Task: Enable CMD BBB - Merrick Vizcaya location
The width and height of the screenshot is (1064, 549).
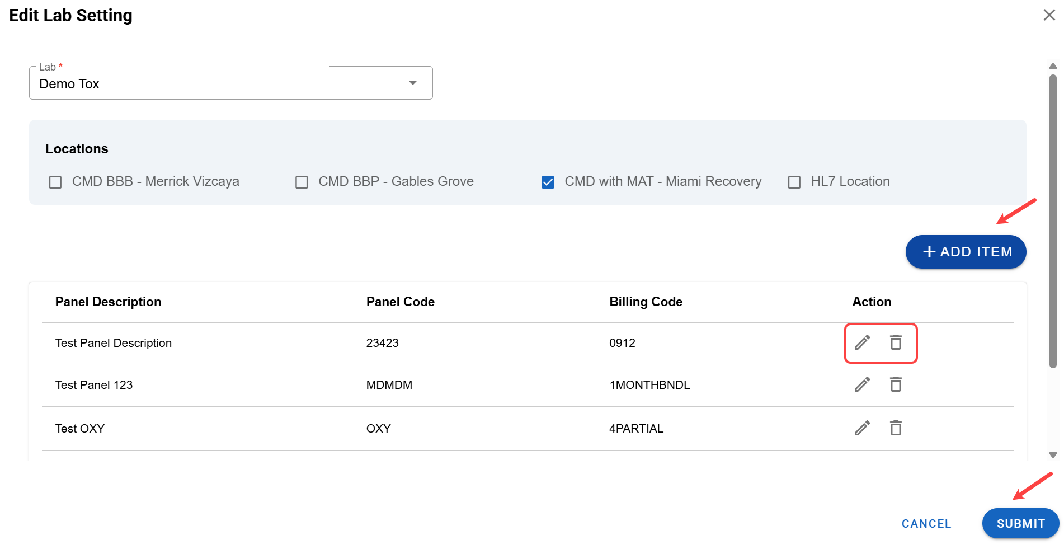Action: point(55,182)
